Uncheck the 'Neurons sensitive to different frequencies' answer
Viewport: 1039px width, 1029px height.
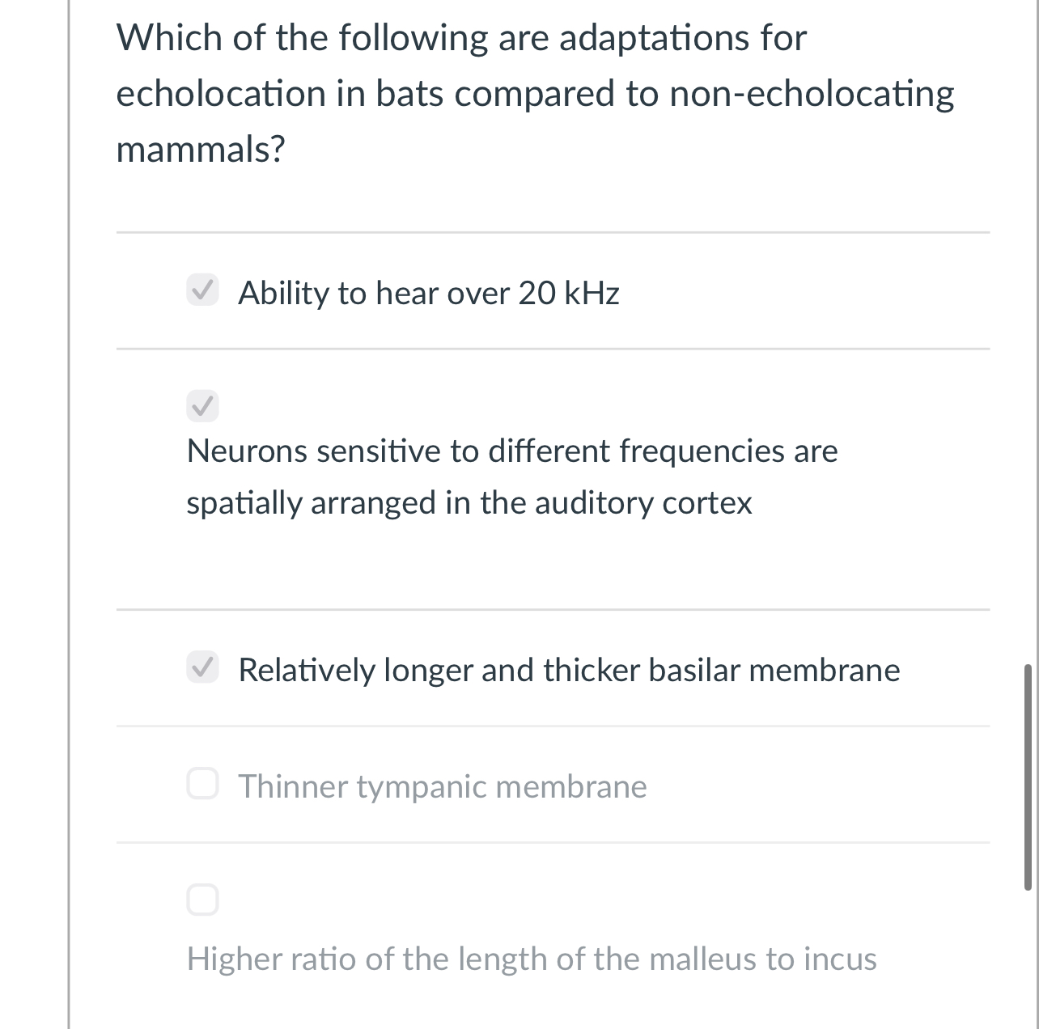(202, 406)
